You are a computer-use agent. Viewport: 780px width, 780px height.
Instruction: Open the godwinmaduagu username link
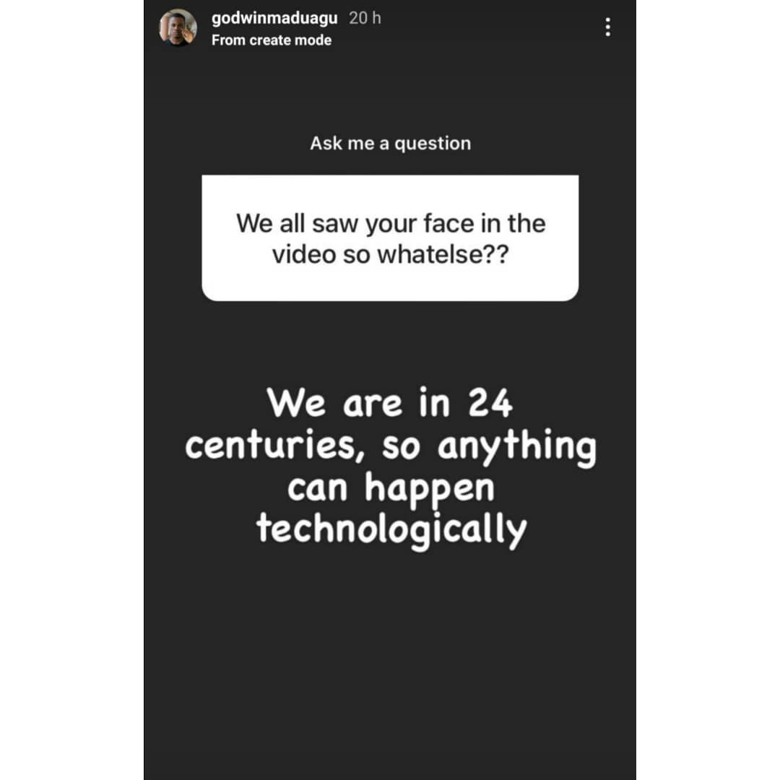click(274, 18)
